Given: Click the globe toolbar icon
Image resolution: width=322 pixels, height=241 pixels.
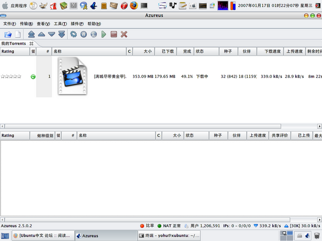Looking at the screenshot, I should pos(93,34).
